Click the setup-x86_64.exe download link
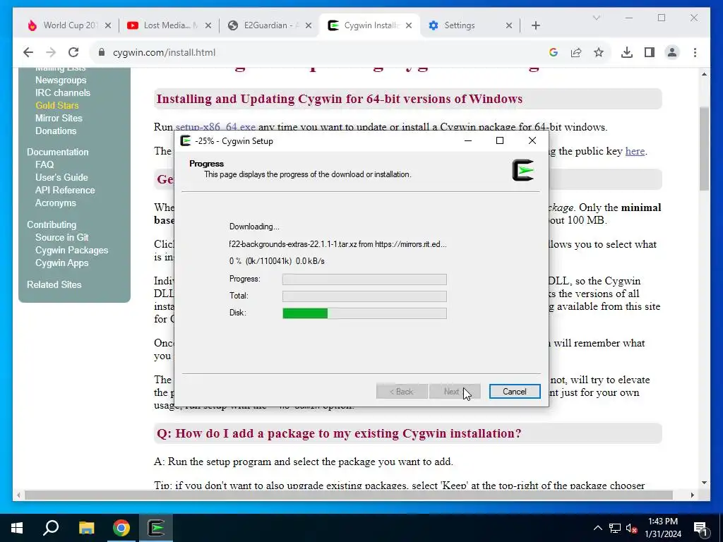Screen dimensions: 723x542 click(x=215, y=127)
